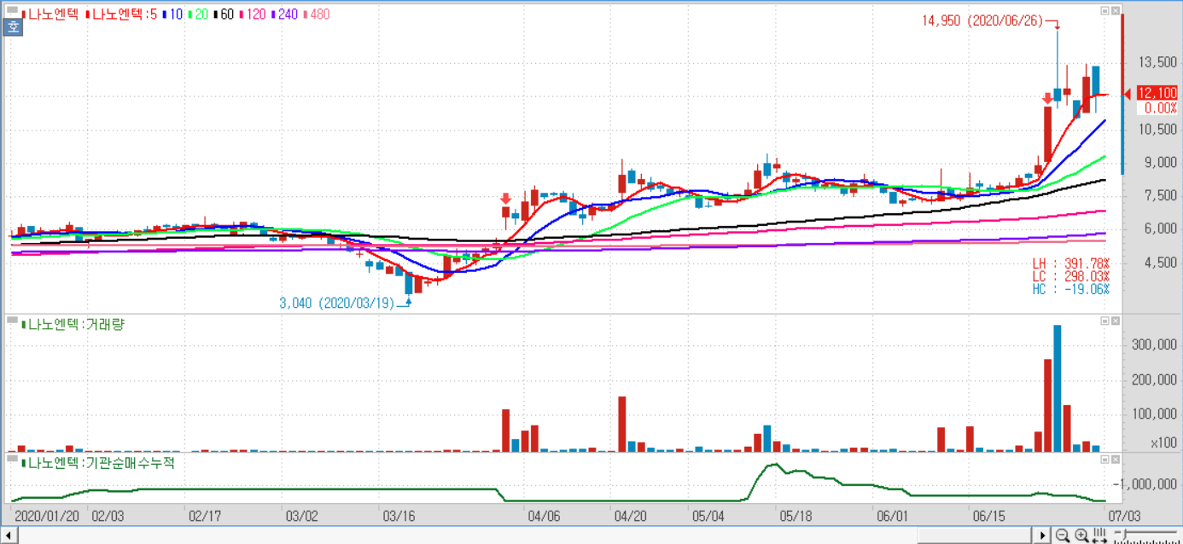Image resolution: width=1183 pixels, height=544 pixels.
Task: Click the 나노엔텍:기관순매수누적 indicator label
Action: click(x=98, y=463)
